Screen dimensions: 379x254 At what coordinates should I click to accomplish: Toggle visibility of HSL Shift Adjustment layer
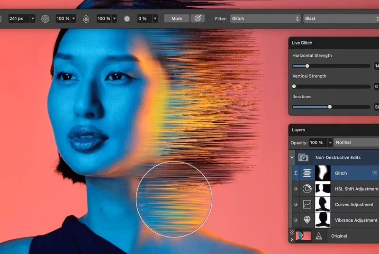click(295, 189)
